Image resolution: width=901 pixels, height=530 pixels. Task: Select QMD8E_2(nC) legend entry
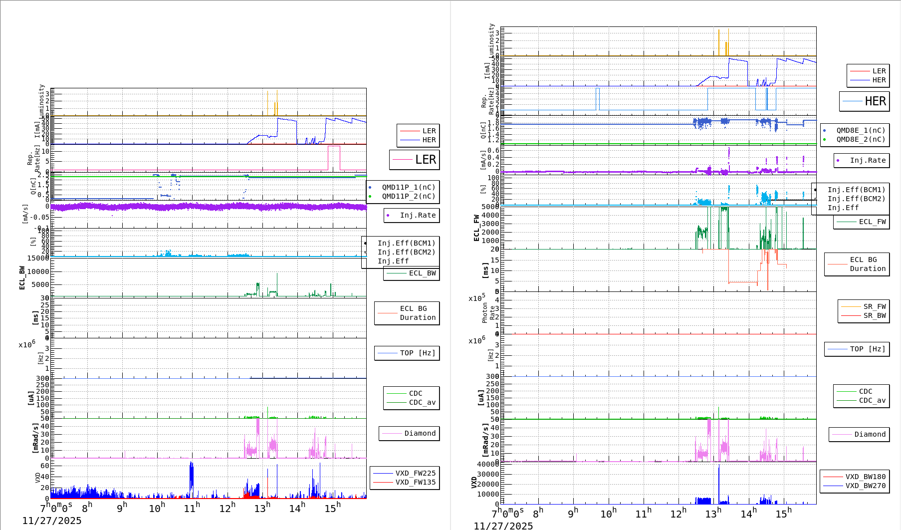(860, 139)
